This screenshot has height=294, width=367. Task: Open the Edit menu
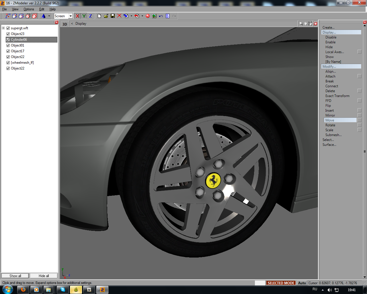click(42, 9)
